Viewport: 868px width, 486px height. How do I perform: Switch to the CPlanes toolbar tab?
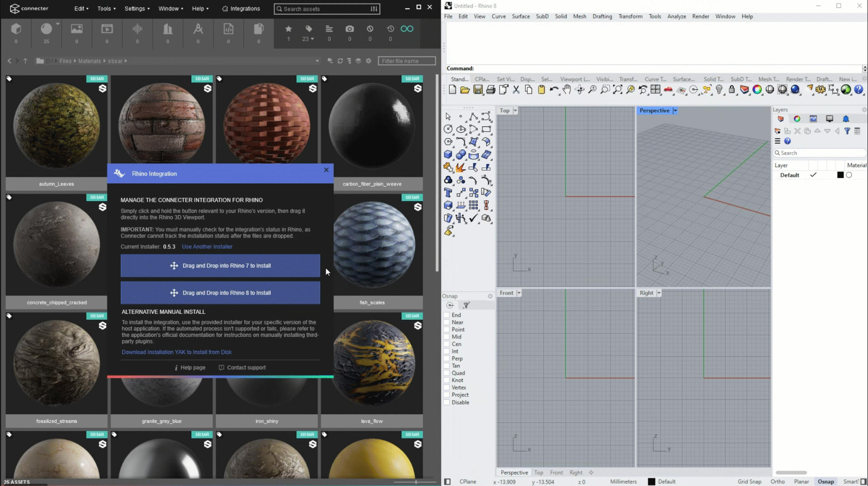tap(482, 79)
